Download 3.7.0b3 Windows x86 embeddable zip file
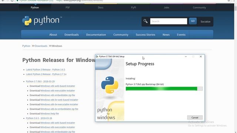The image size is (237, 133). [58, 95]
